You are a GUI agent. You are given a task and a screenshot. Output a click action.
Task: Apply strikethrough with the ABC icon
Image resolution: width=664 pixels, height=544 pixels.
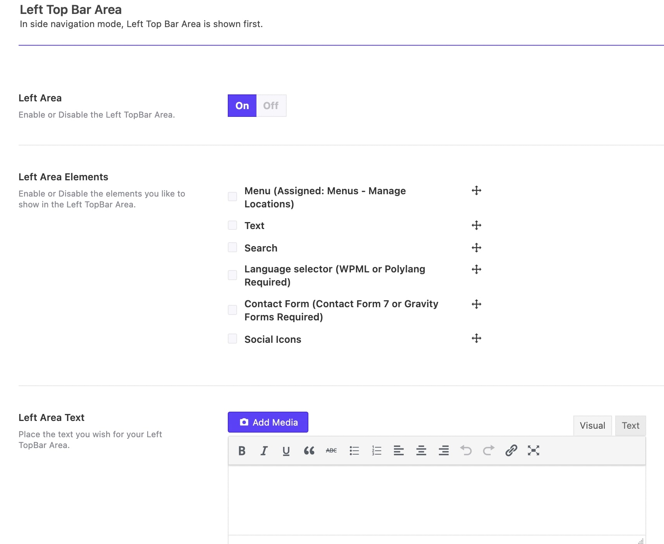(x=331, y=451)
